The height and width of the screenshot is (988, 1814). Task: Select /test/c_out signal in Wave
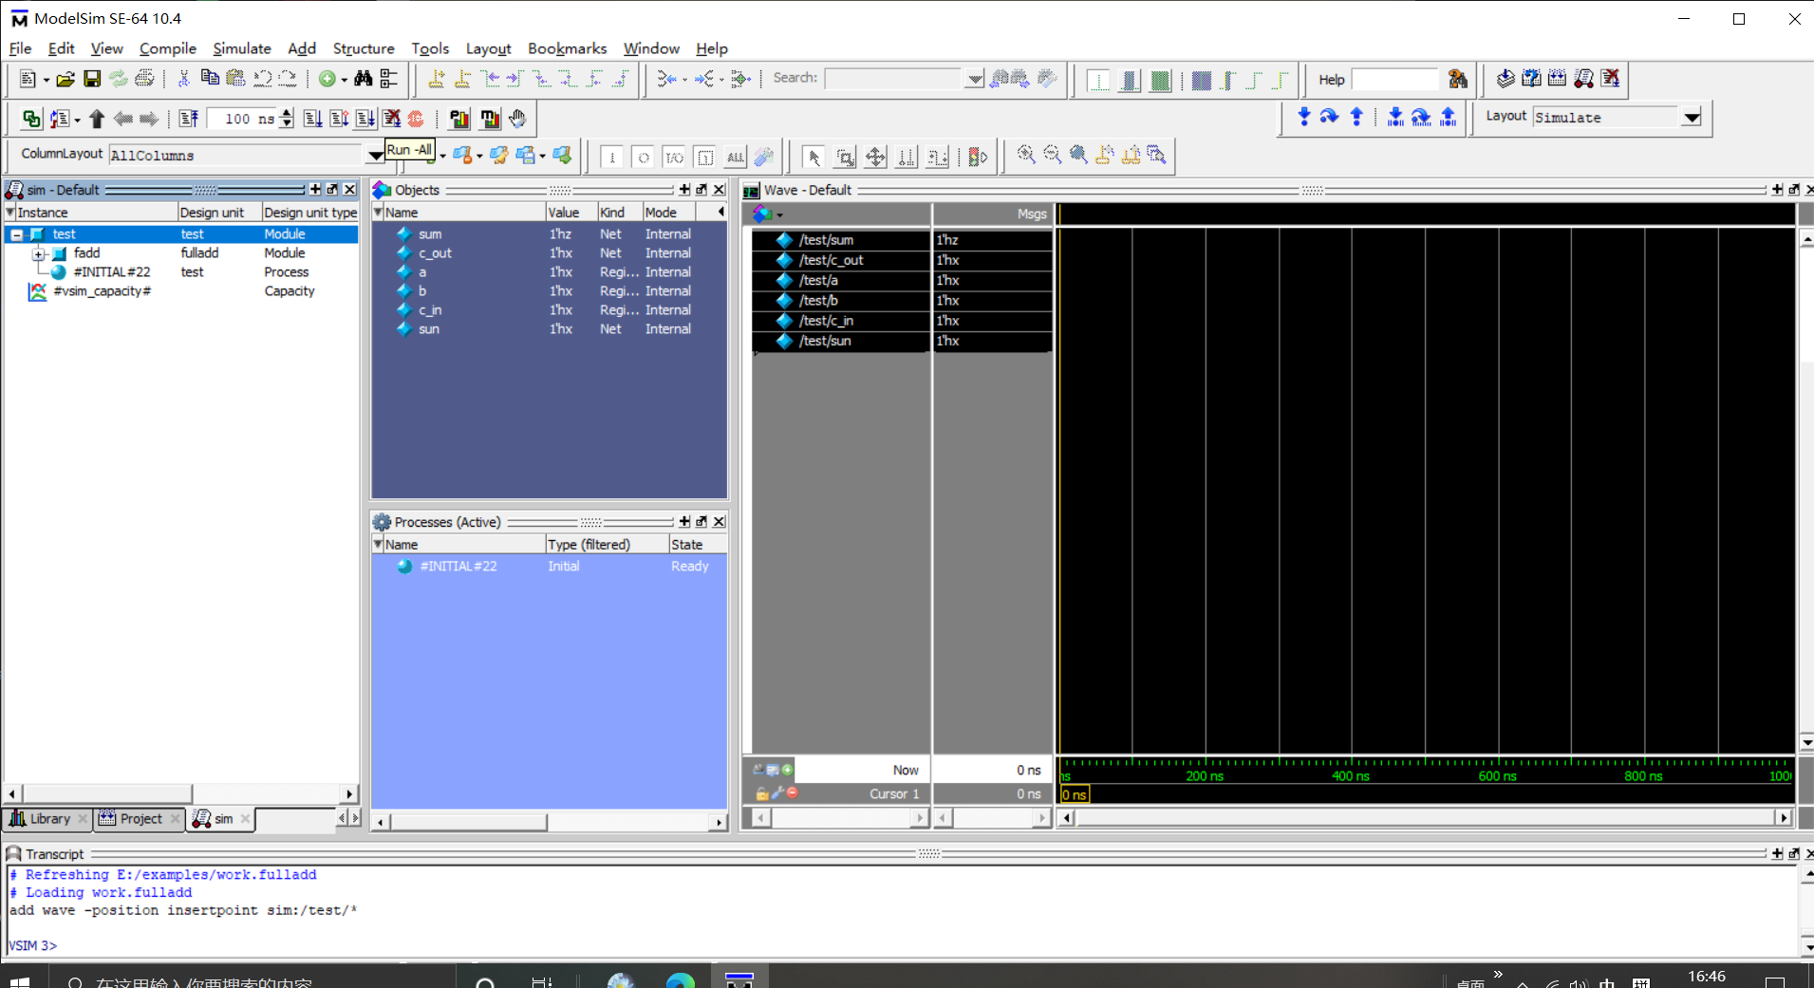(x=832, y=260)
